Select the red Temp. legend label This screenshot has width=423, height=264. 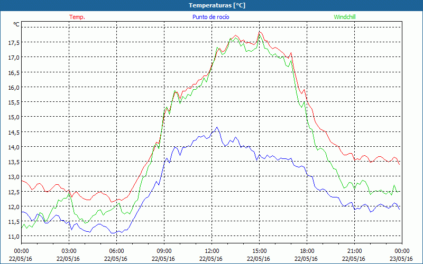point(77,17)
